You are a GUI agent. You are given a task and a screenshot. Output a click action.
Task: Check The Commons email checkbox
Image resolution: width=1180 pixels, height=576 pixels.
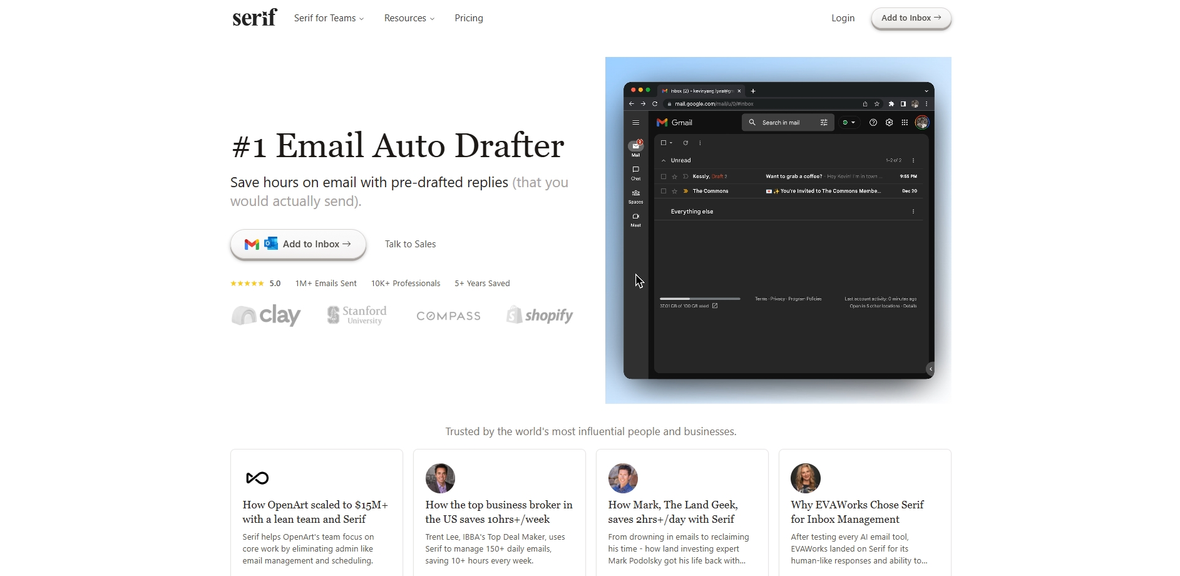coord(664,191)
